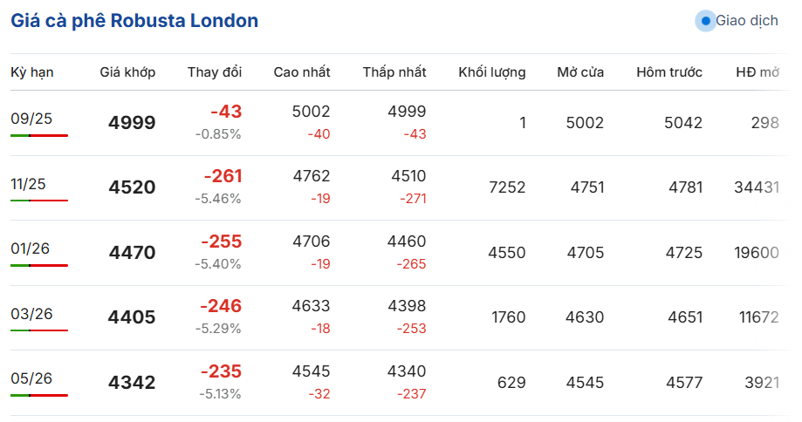Click matched price 4999 for 09/25
This screenshot has width=802, height=422.
pos(132,123)
